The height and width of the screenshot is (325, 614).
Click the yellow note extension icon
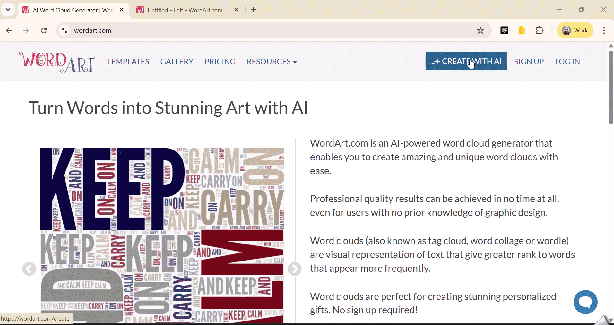coord(522,30)
